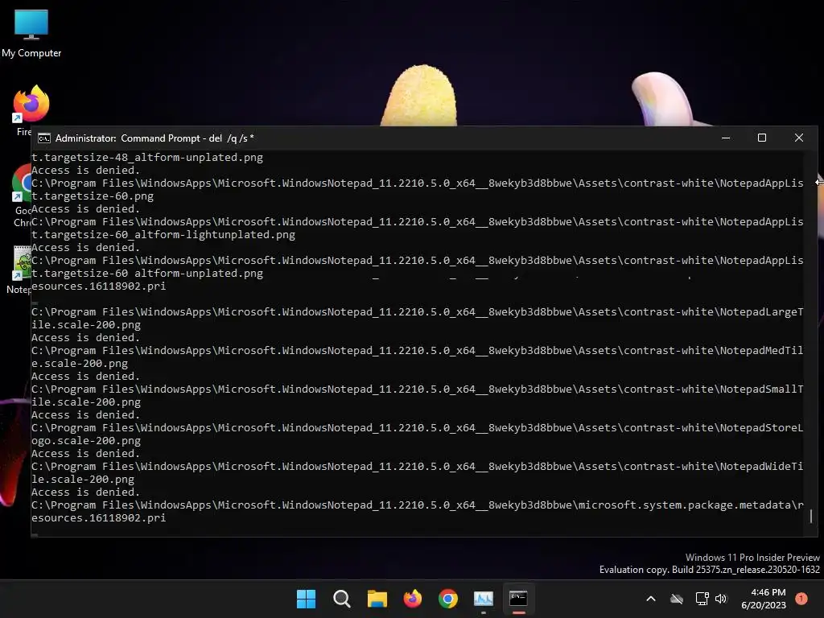The image size is (824, 618).
Task: Click the path line ending in 'NotepadMedTil'
Action: (418, 351)
